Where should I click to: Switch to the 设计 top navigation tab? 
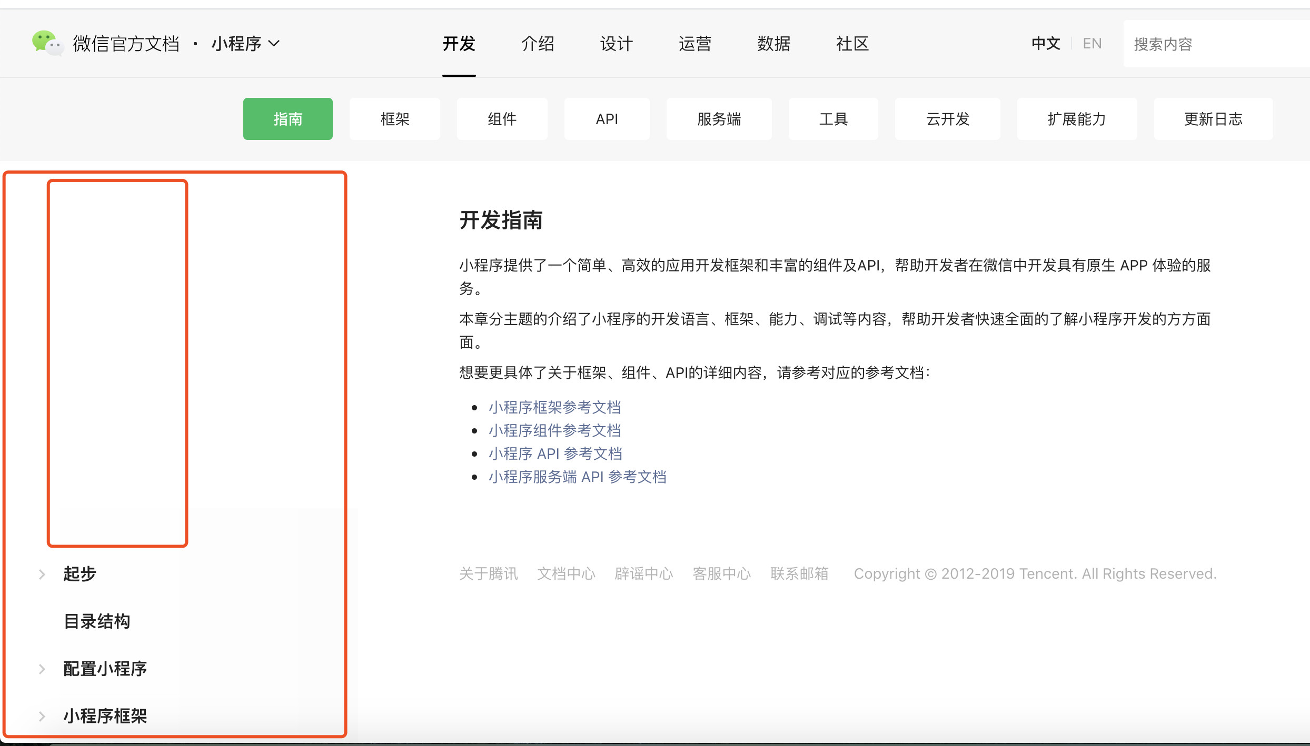coord(616,44)
